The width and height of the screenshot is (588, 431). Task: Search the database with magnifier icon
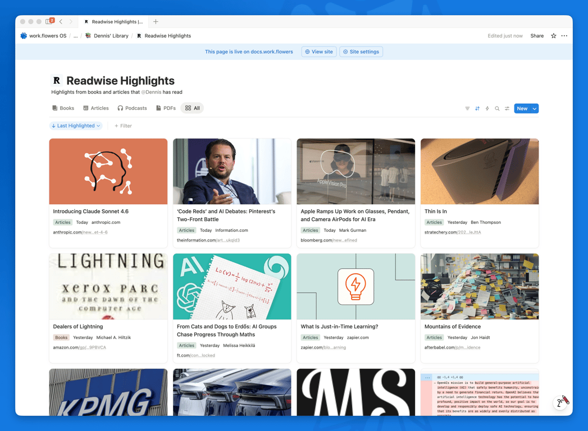tap(497, 109)
